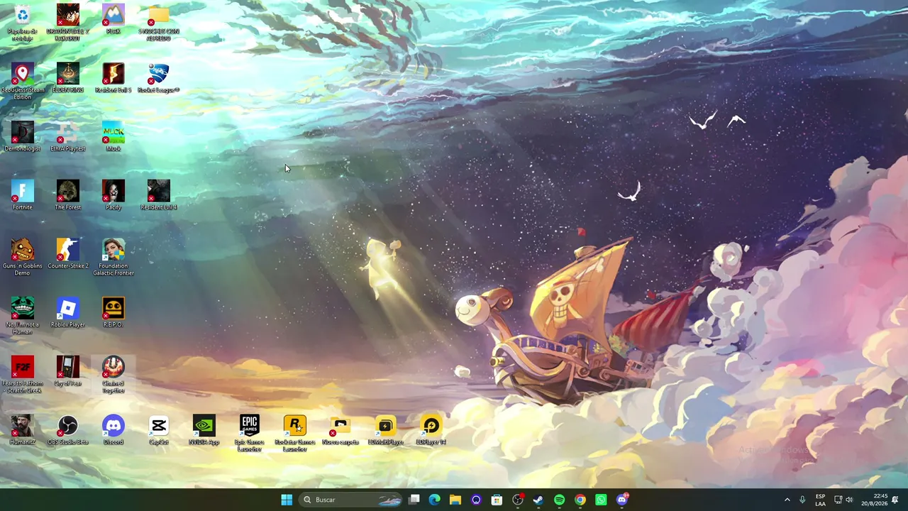Open WhatsApp from the taskbar

pos(601,500)
